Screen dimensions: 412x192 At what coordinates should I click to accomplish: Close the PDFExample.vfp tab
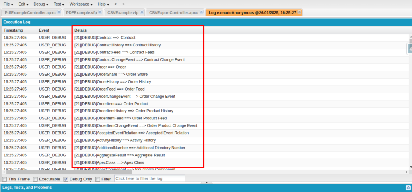click(100, 12)
